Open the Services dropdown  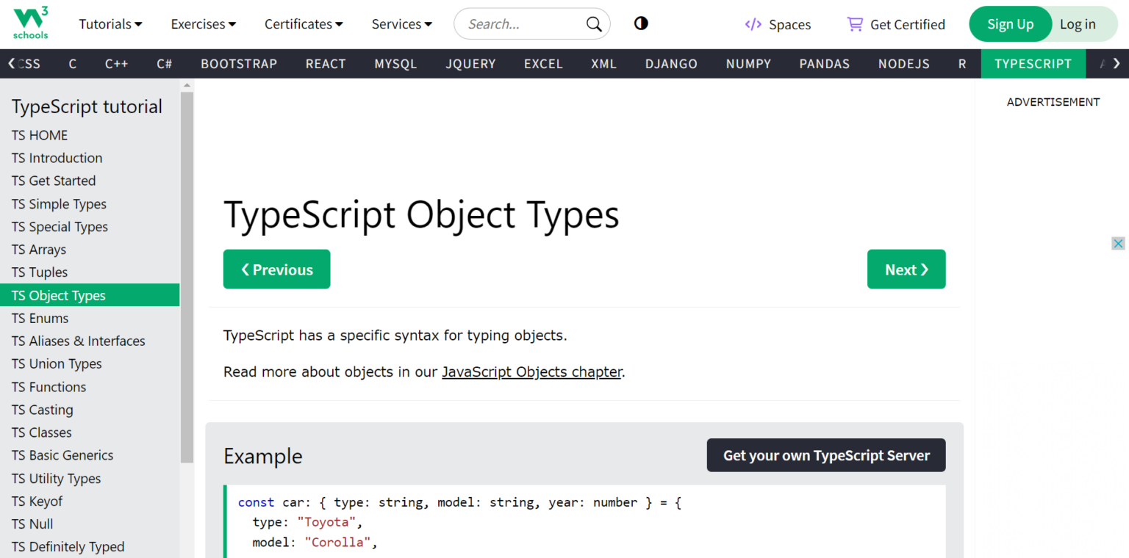click(x=401, y=23)
